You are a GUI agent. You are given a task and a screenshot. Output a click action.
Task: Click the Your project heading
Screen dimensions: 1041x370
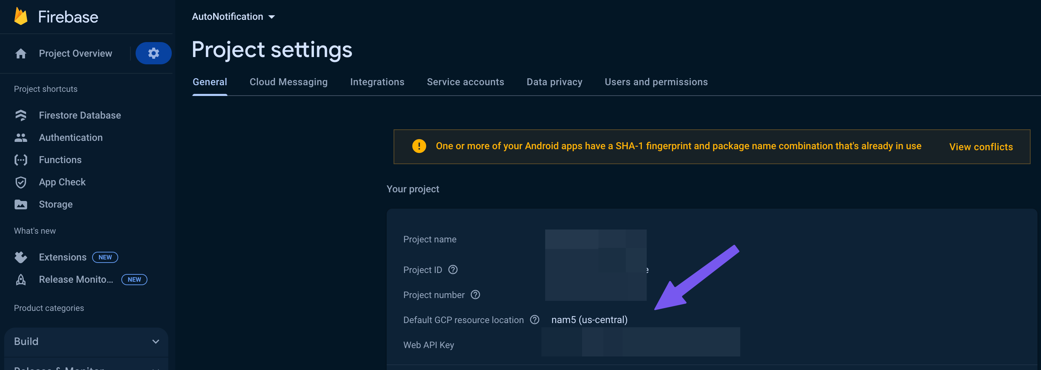413,189
